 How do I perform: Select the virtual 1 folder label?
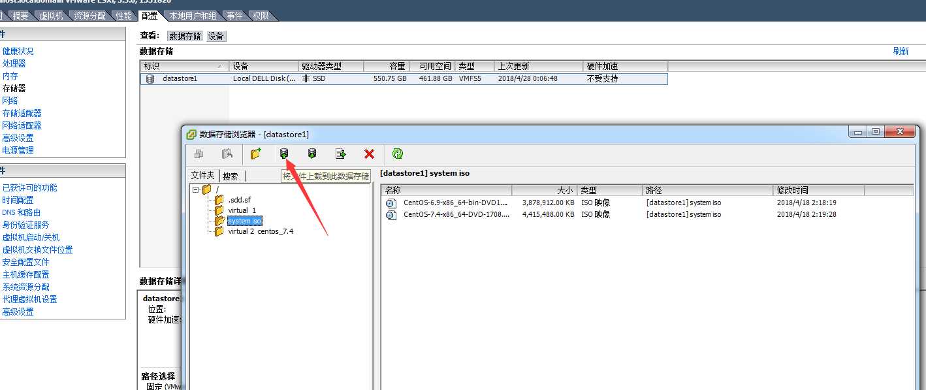[242, 210]
